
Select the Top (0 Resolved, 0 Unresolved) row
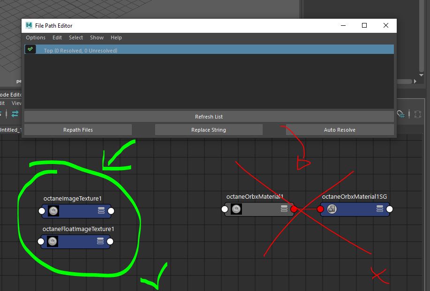click(209, 49)
